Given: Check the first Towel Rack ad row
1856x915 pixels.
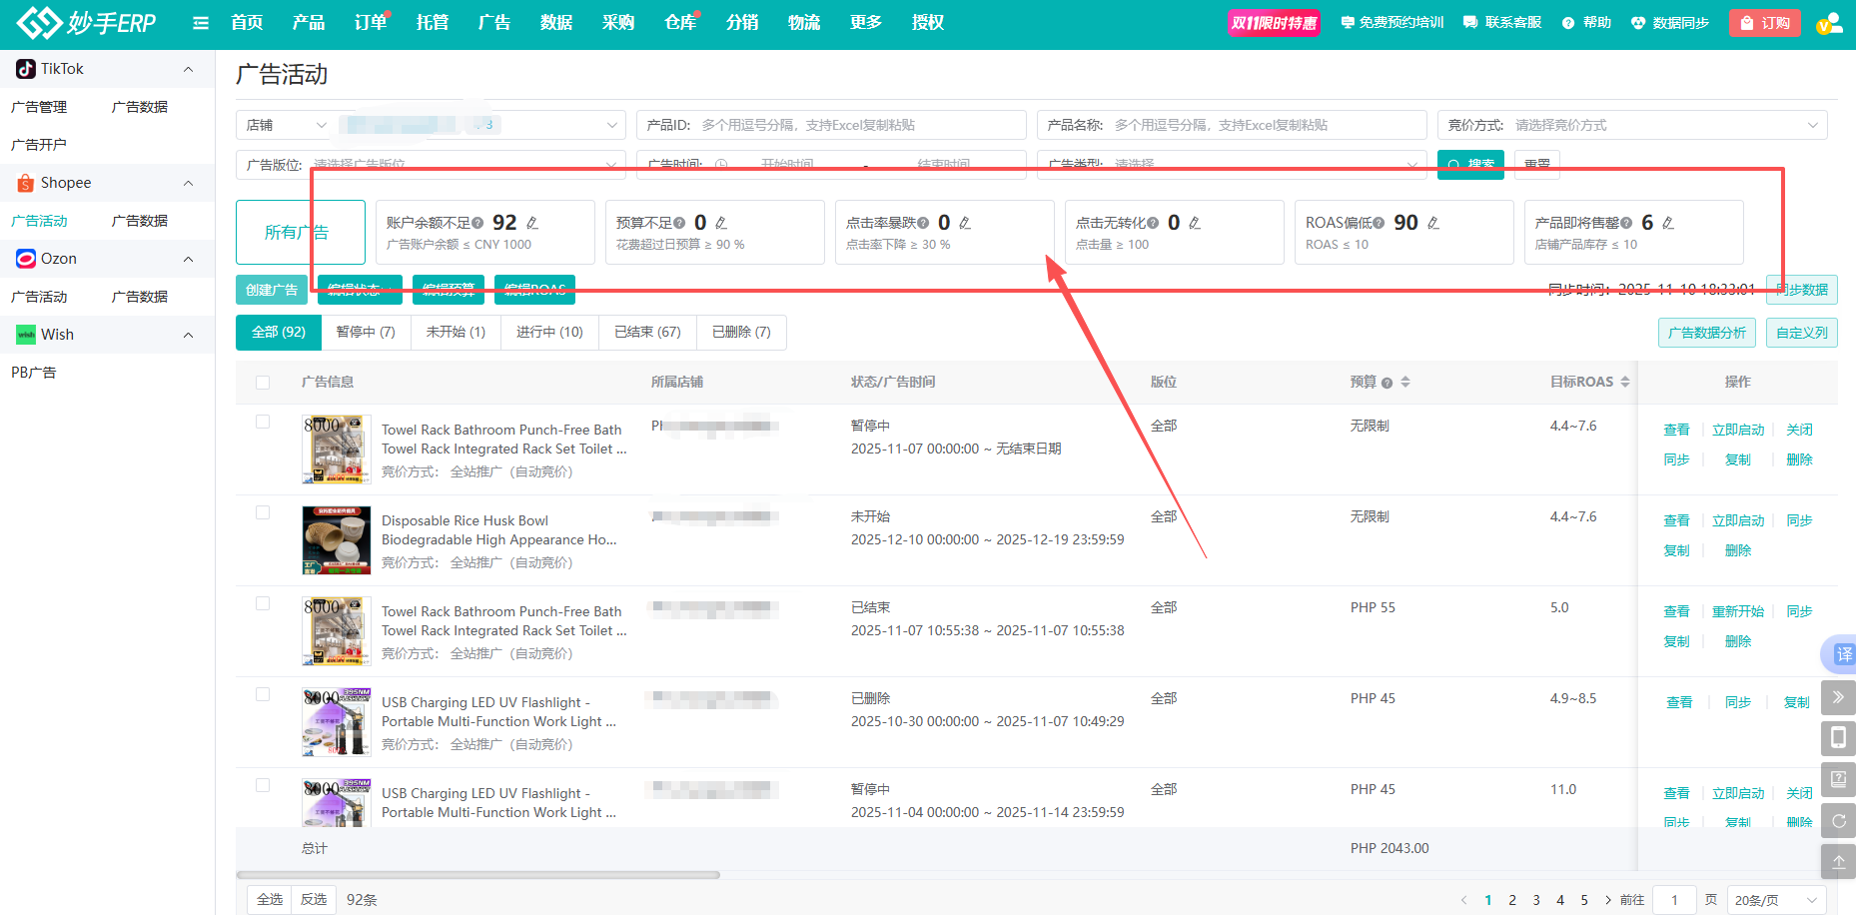Looking at the screenshot, I should (x=263, y=422).
